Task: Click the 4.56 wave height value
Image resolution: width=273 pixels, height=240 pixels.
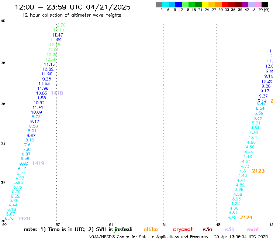Action: [250, 147]
